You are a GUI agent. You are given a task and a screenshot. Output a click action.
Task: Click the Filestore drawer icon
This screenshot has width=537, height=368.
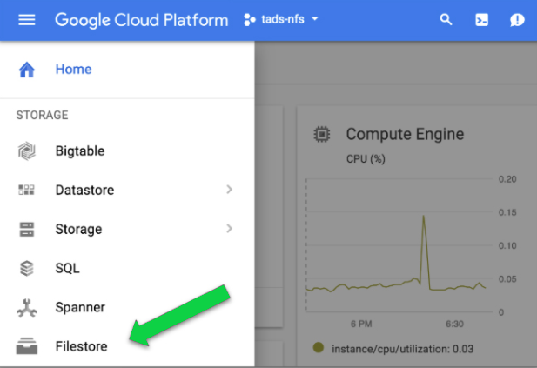[x=27, y=346]
